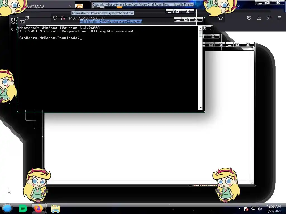Screen dimensions: 286x214
Task: Open the Firefox downloads panel
Action: [x=259, y=18]
